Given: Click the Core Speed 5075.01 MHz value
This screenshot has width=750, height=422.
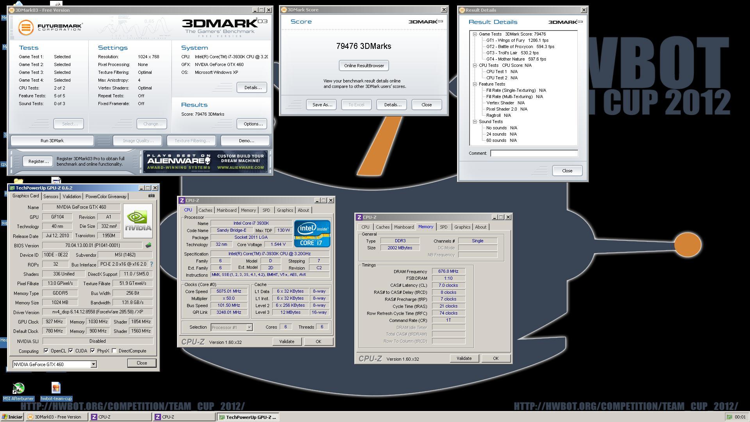Looking at the screenshot, I should [x=229, y=291].
